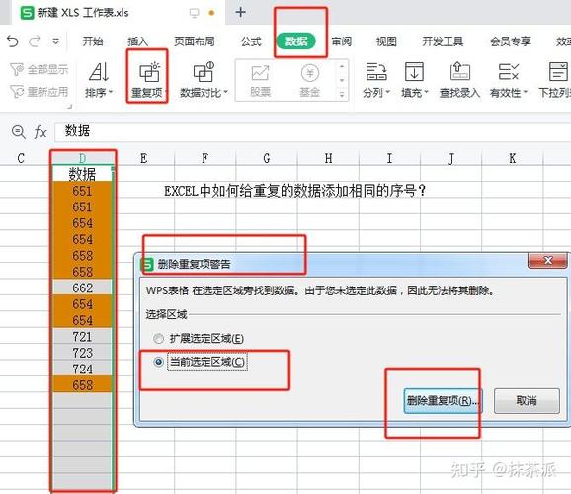Click the cell containing 723
The height and width of the screenshot is (494, 571).
pos(82,353)
